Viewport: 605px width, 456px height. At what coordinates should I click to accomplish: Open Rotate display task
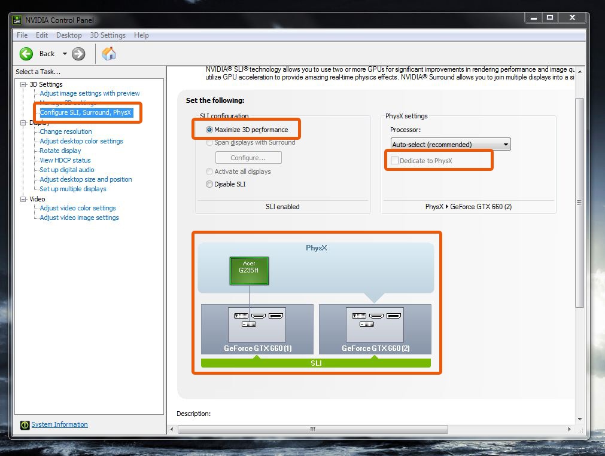pos(60,151)
